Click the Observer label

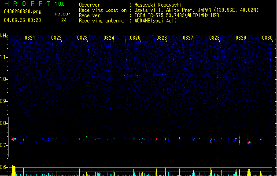click(89, 5)
